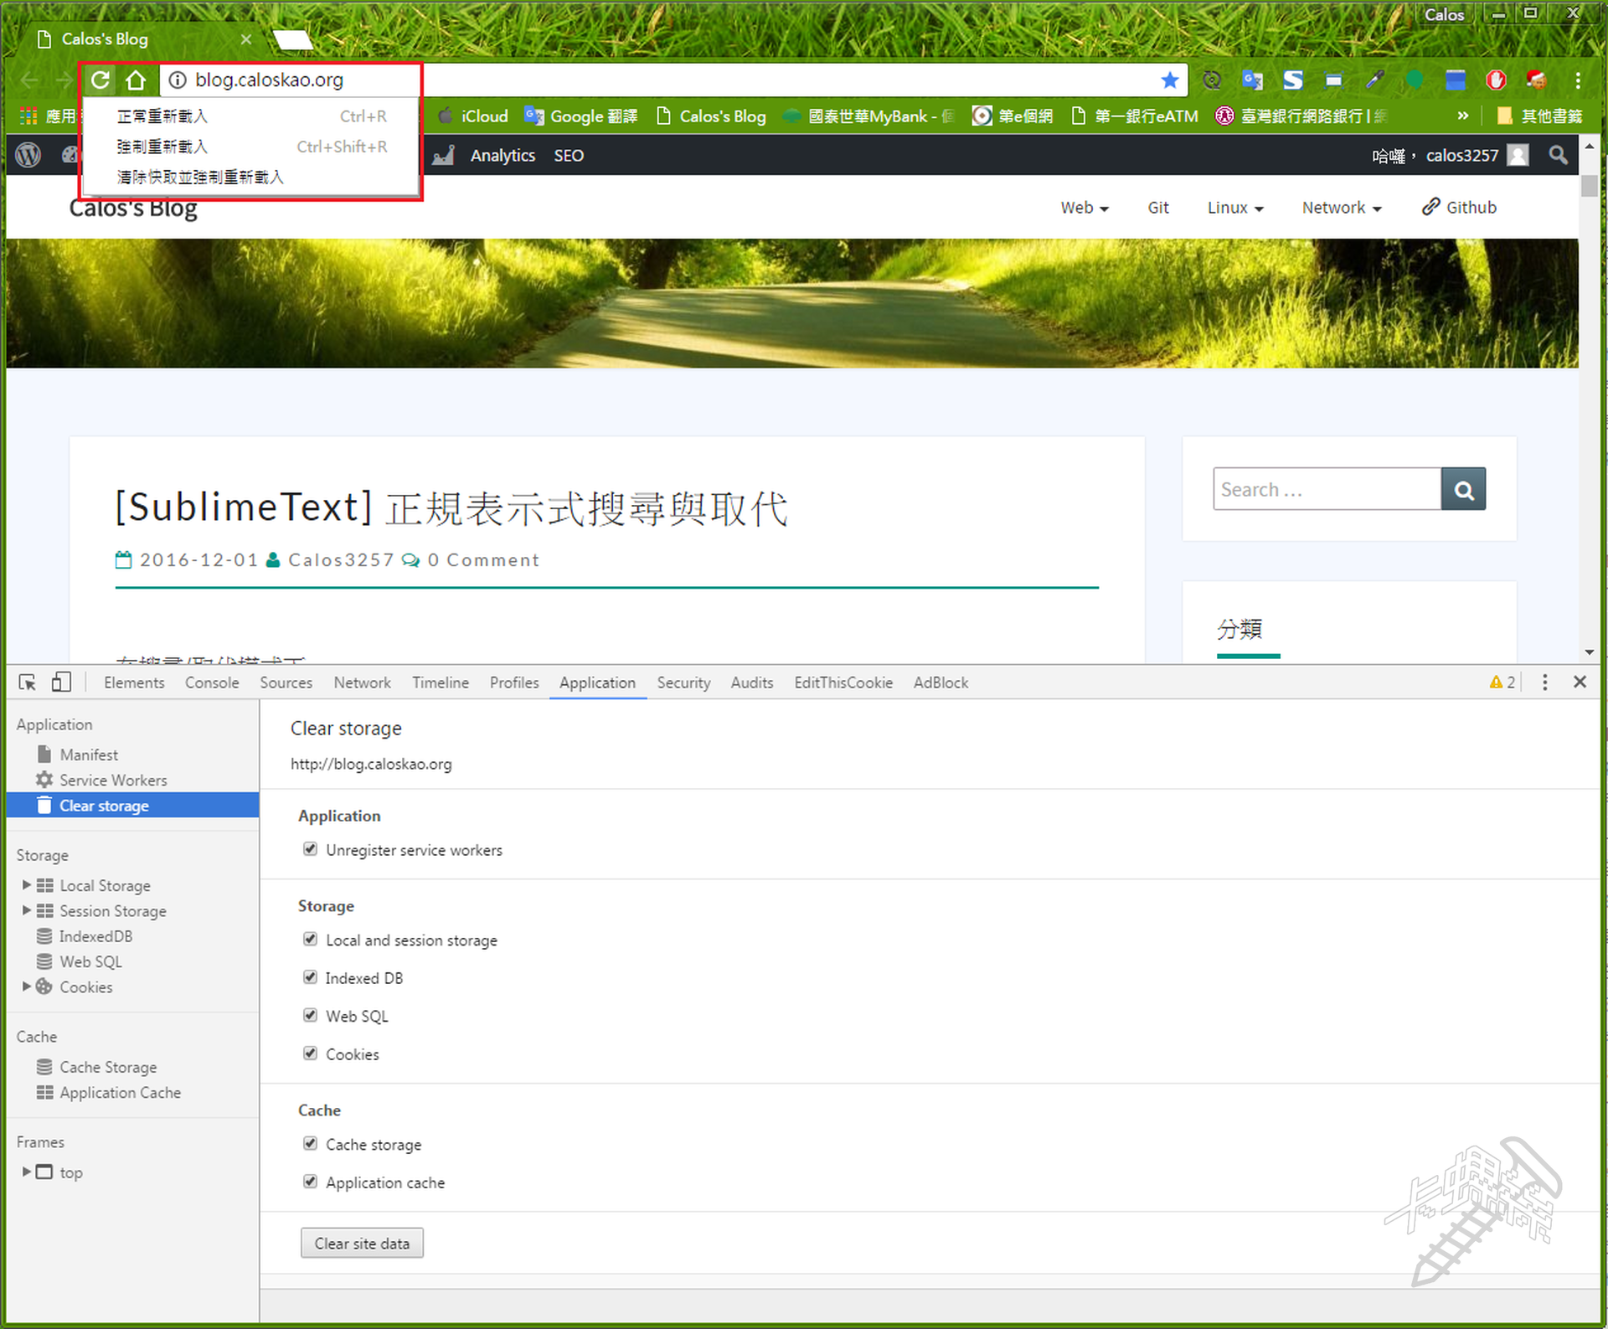Image resolution: width=1608 pixels, height=1329 pixels.
Task: Switch to the Network DevTools tab
Action: 362,683
